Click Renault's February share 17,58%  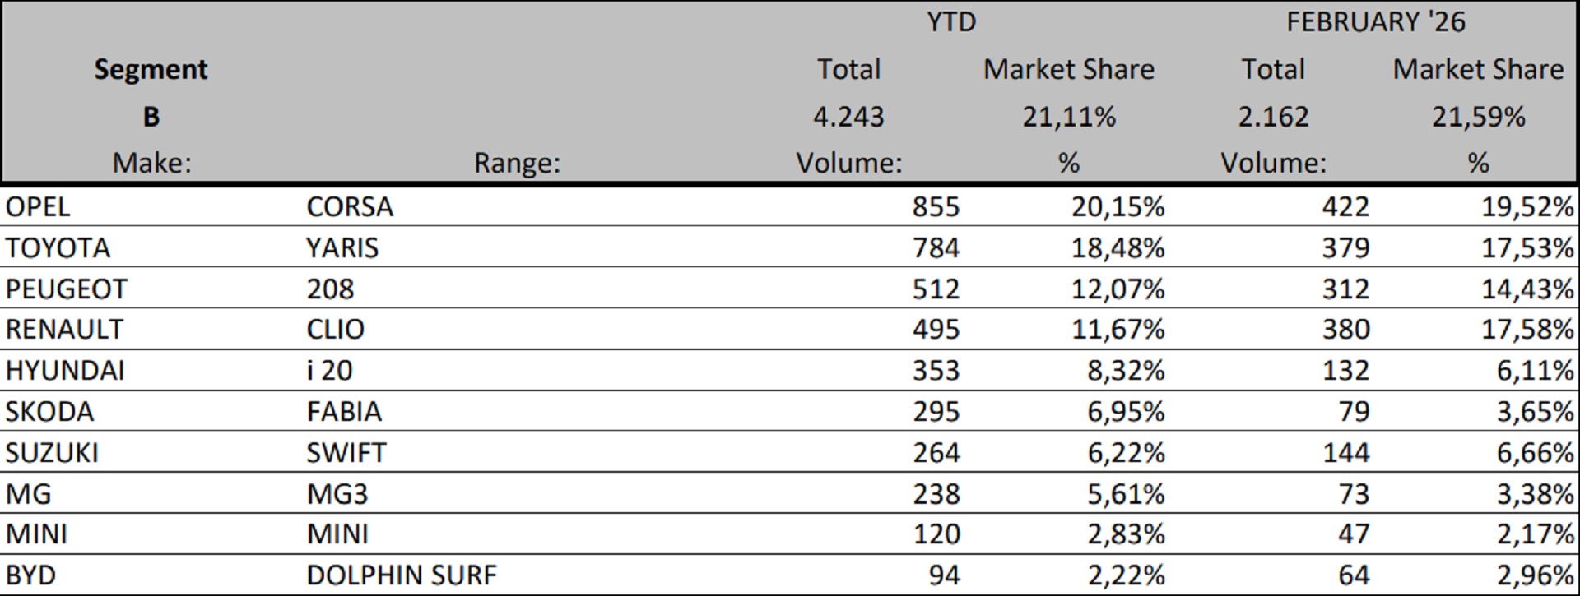click(x=1527, y=329)
